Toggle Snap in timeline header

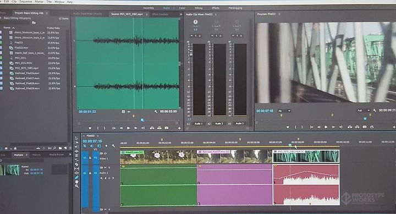click(92, 146)
